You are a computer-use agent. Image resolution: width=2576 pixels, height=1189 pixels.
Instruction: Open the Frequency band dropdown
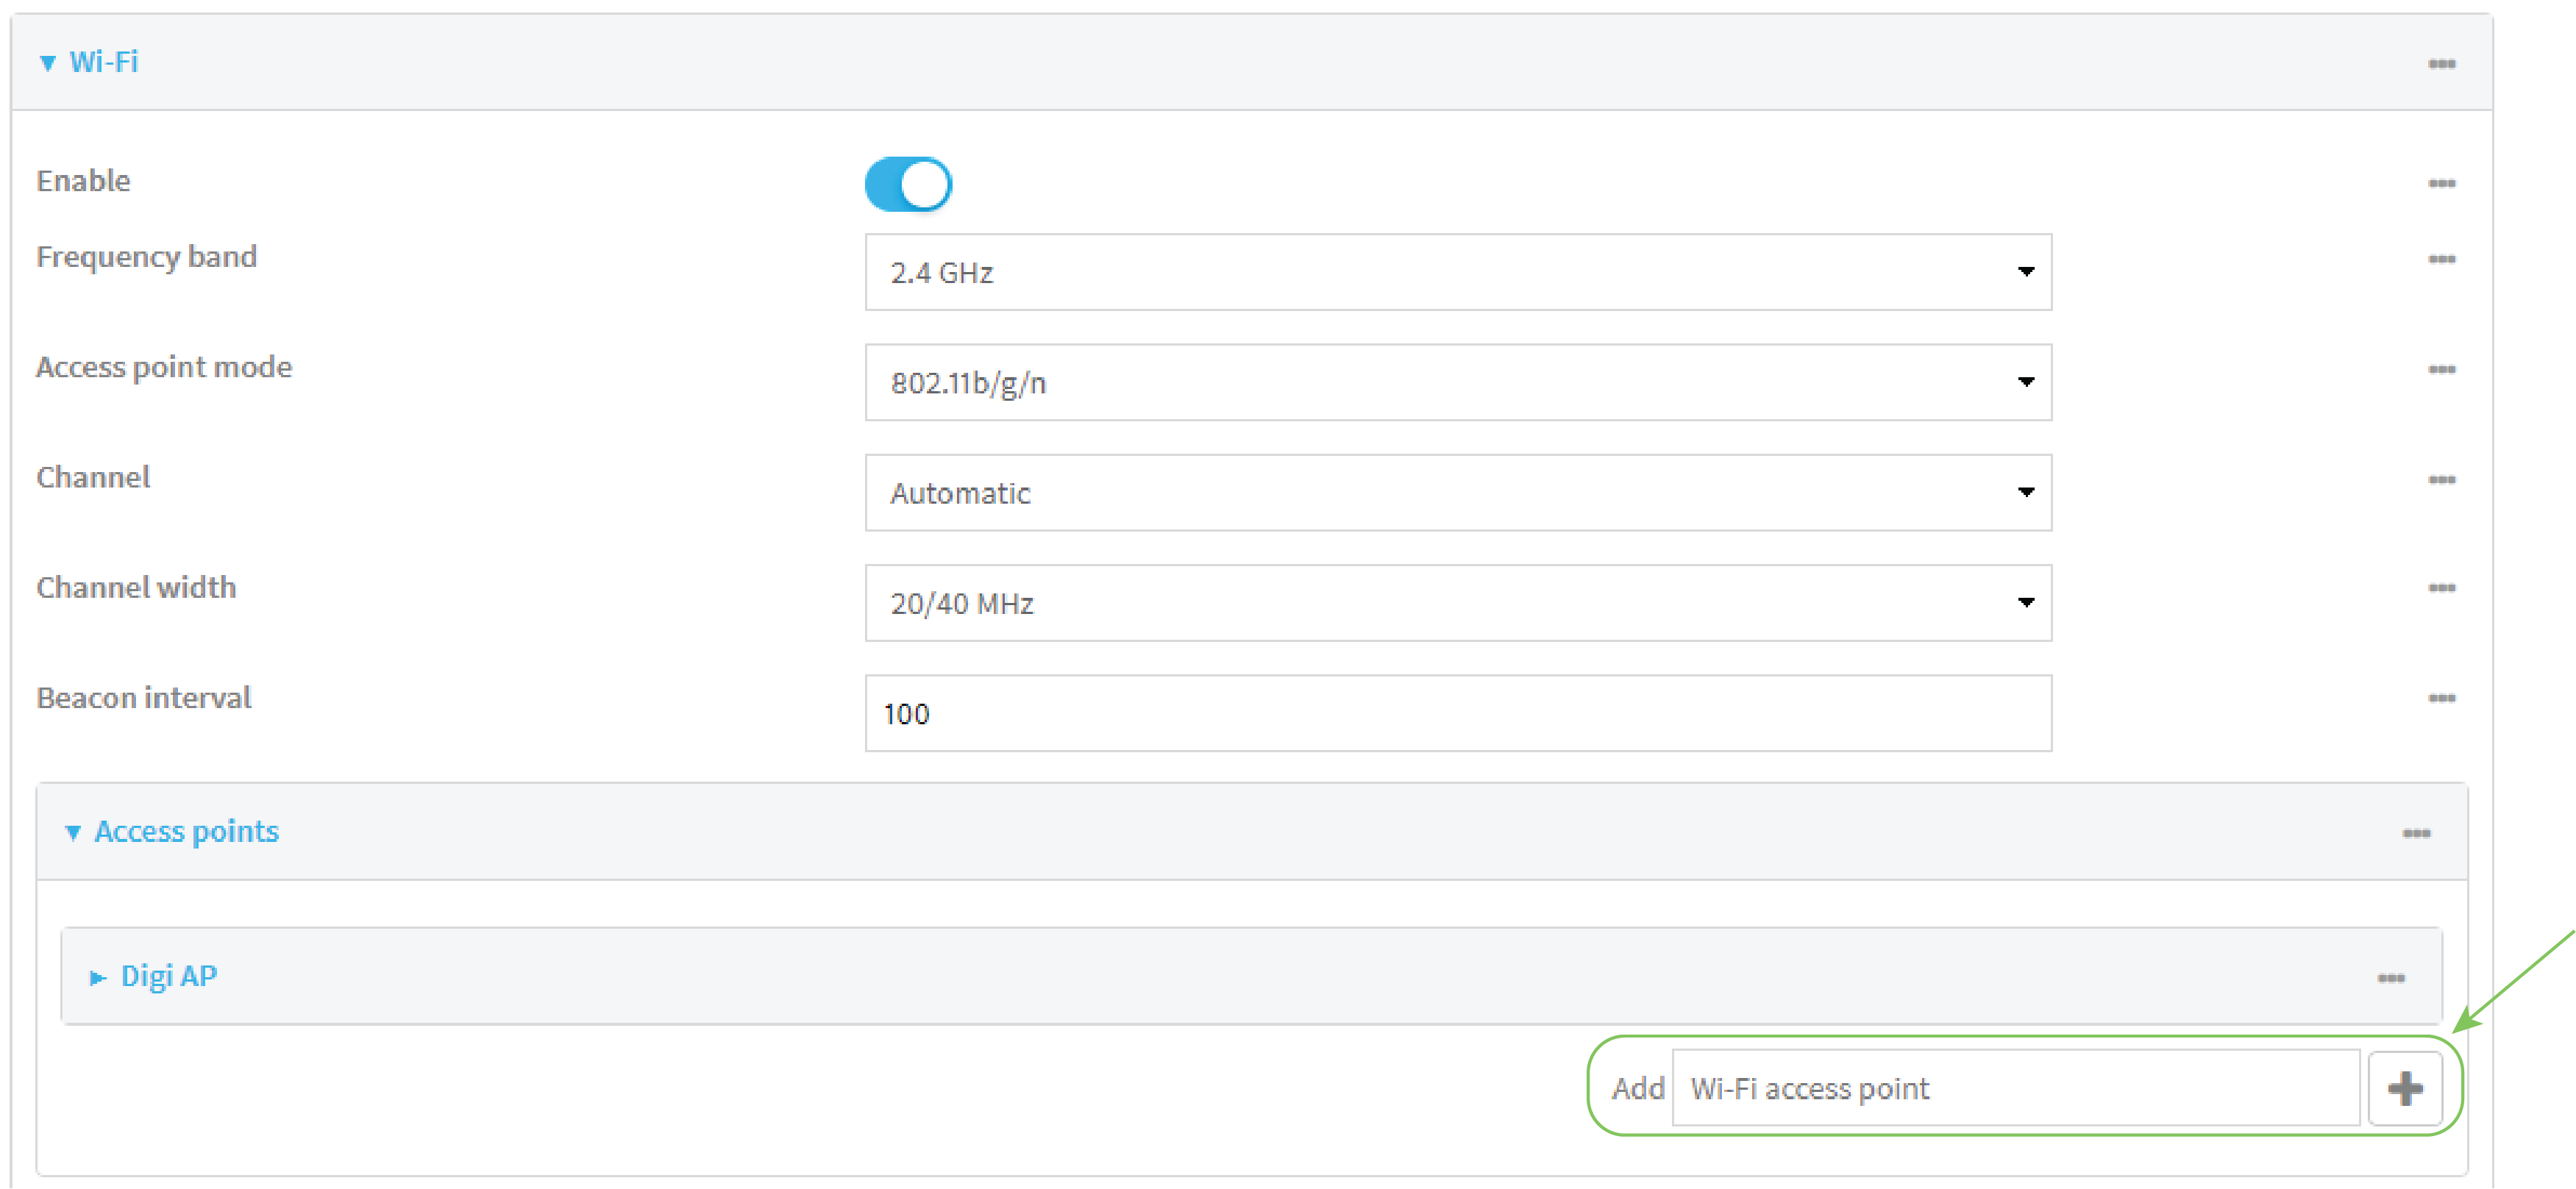pos(1457,273)
